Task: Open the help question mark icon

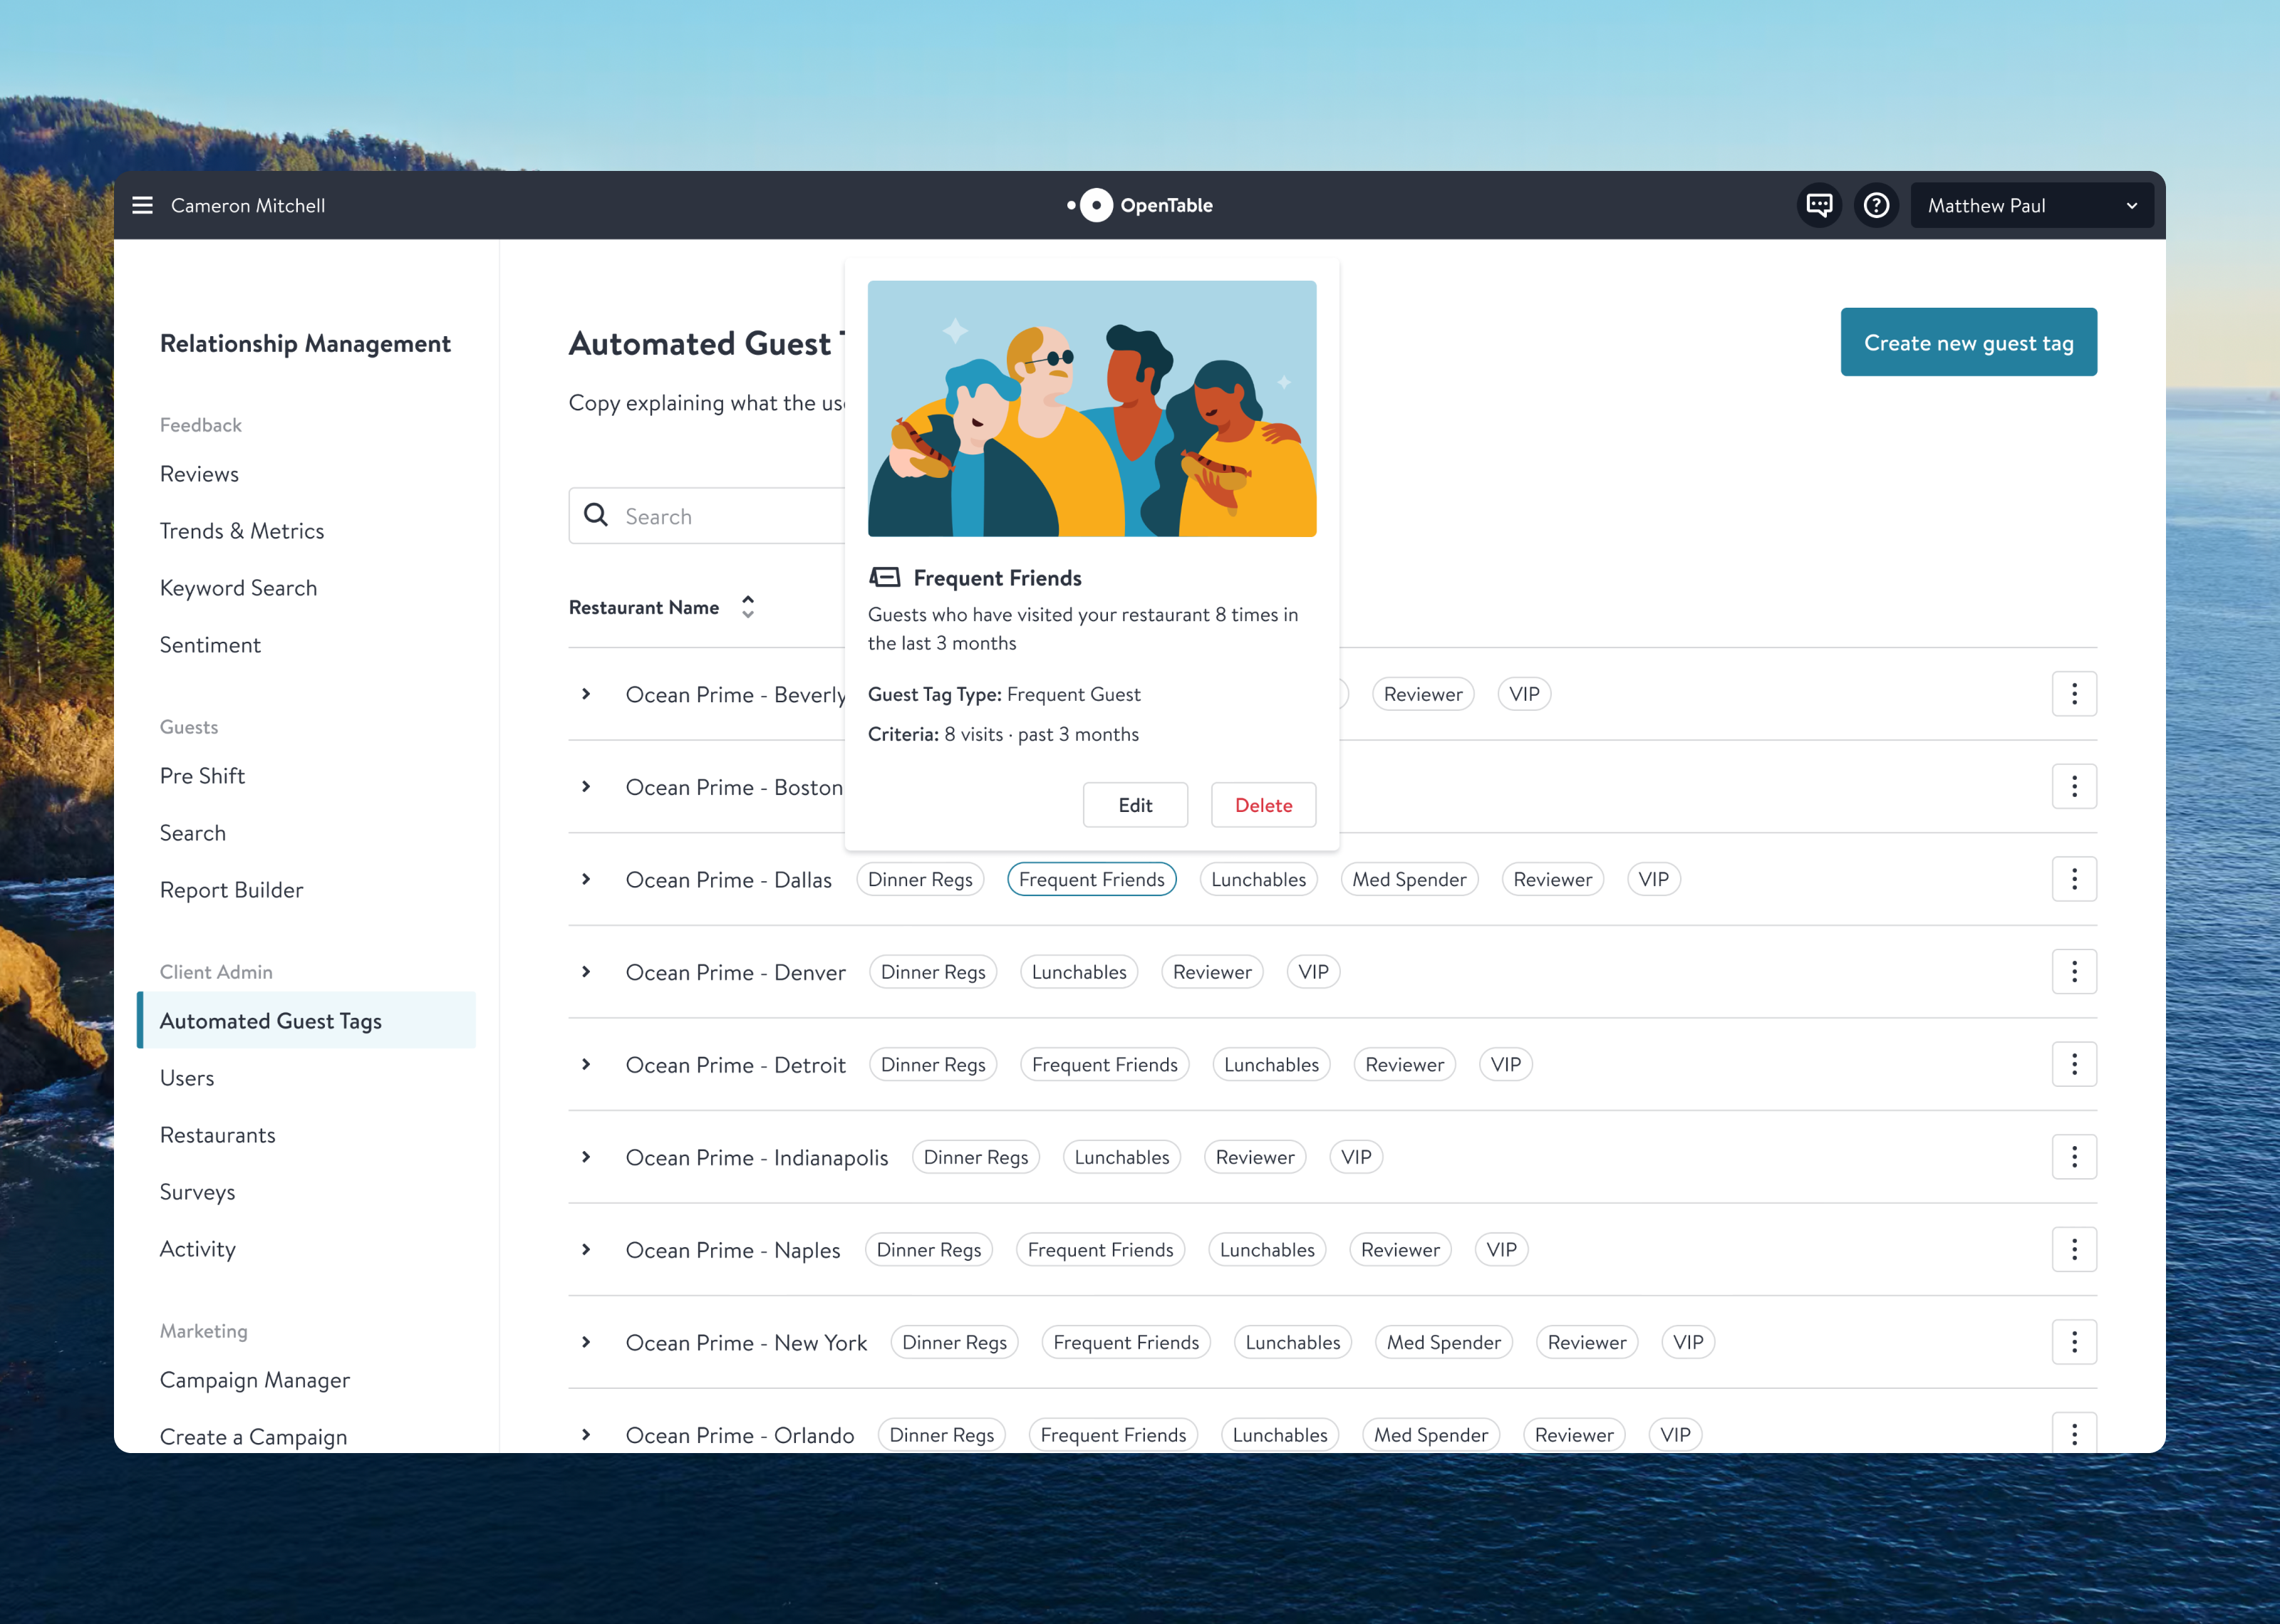Action: 1876,205
